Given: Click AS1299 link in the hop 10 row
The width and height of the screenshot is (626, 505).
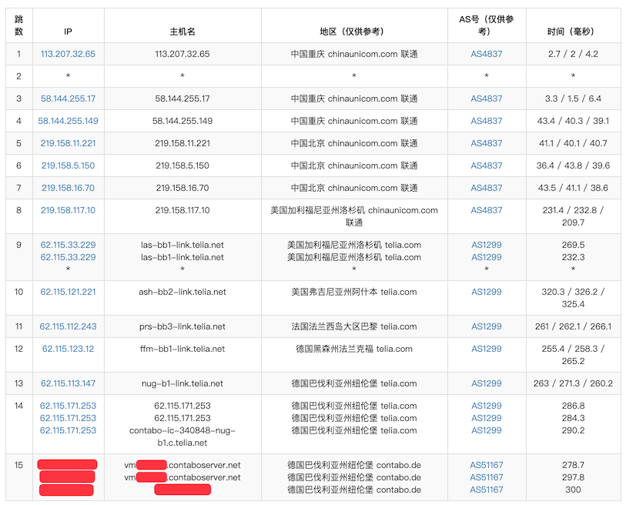Looking at the screenshot, I should point(486,292).
